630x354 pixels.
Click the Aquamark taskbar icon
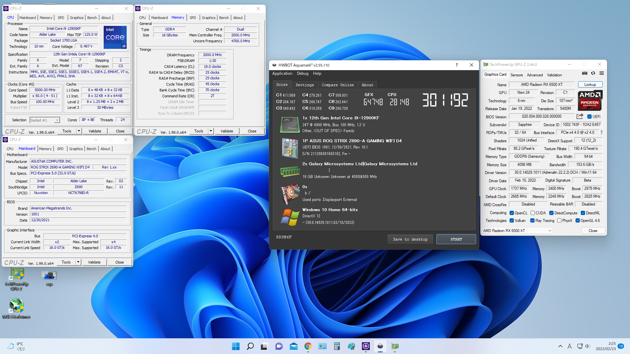(380, 346)
